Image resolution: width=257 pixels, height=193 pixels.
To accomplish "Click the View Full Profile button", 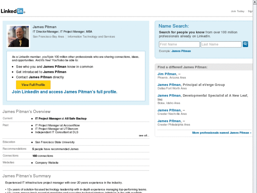I will [33, 85].
